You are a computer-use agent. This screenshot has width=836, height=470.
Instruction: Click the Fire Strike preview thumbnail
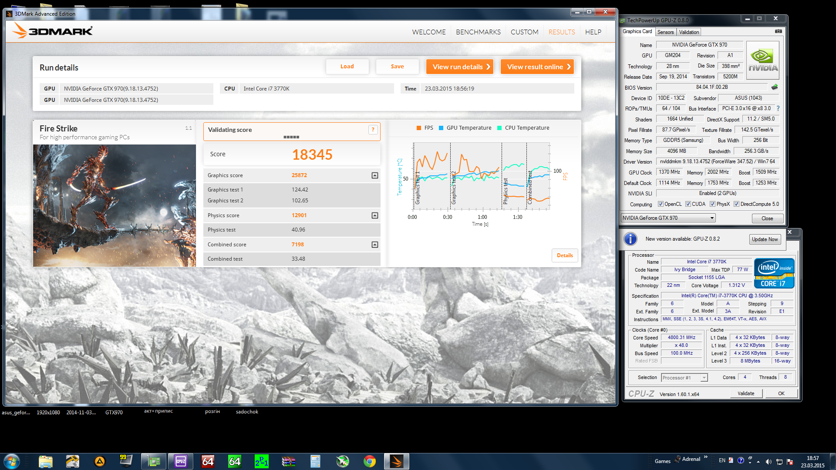pos(115,205)
